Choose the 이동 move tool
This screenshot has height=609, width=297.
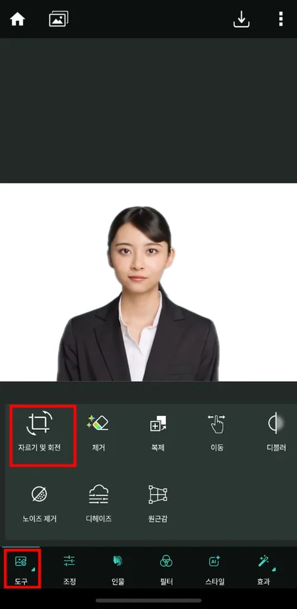217,432
